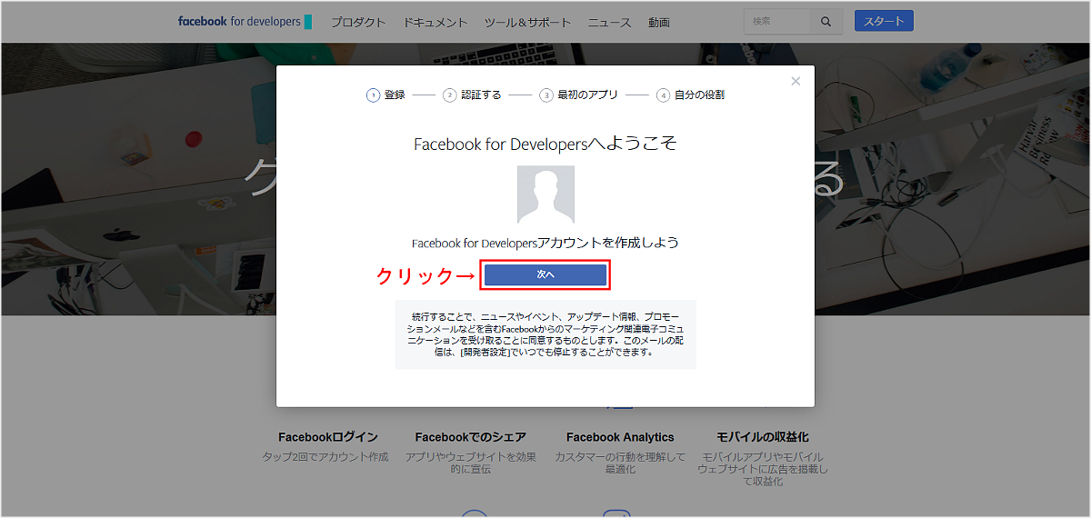
Task: Select step 4 自分の役割 circle icon
Action: pyautogui.click(x=663, y=95)
